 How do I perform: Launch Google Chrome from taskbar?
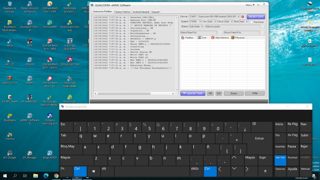point(56,176)
